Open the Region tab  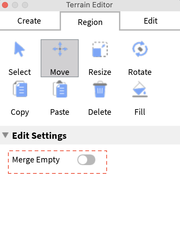coord(90,22)
